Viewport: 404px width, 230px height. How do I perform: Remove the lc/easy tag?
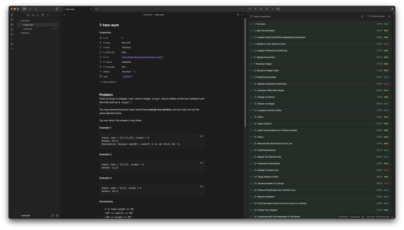131,76
